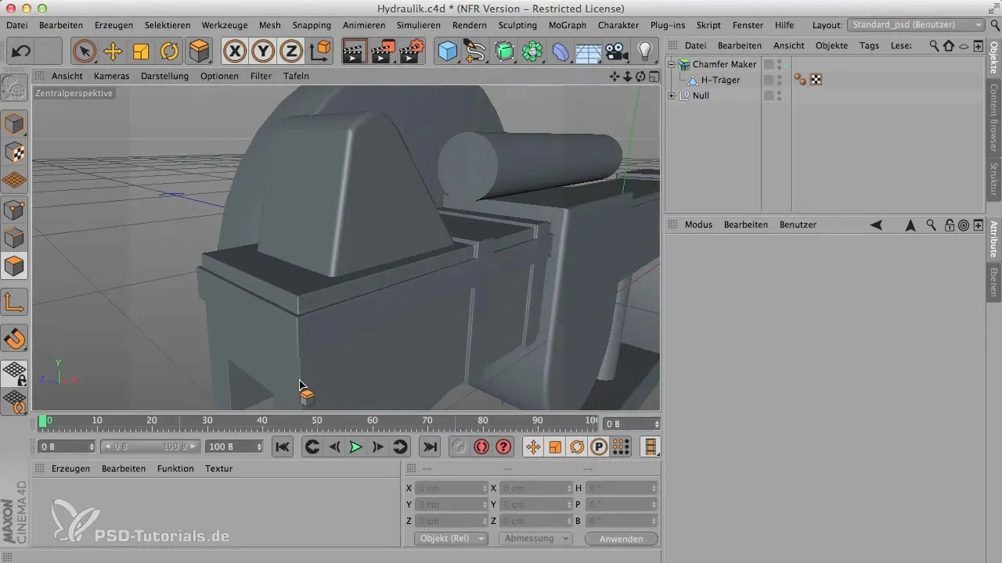This screenshot has height=563, width=1002.
Task: Click attribute manager back arrow
Action: [x=876, y=224]
